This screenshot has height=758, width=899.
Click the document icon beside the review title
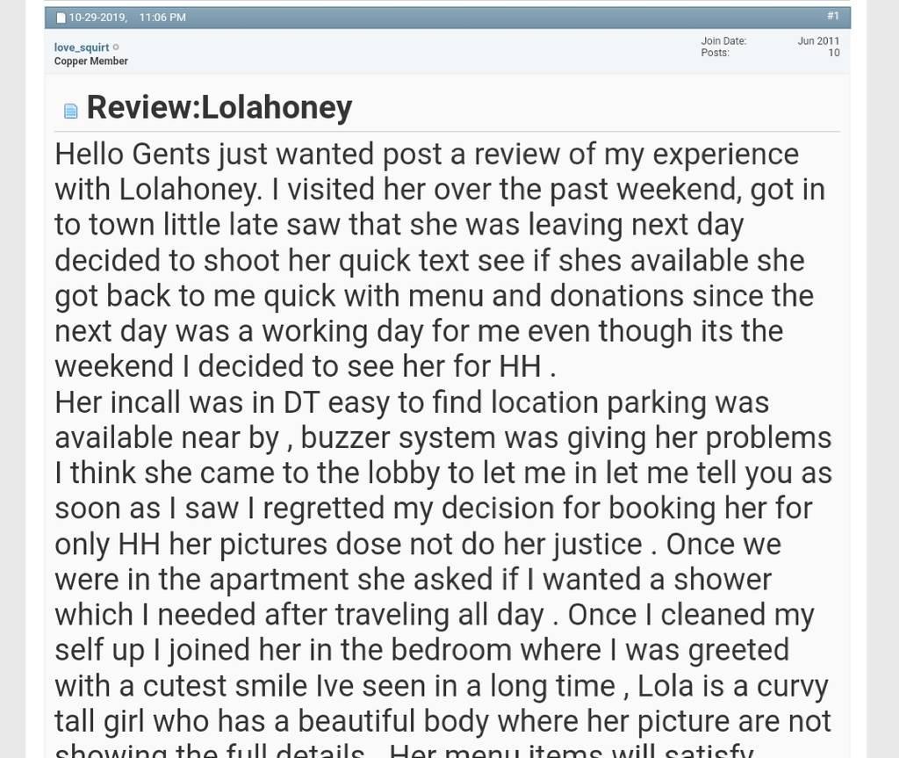pos(70,111)
